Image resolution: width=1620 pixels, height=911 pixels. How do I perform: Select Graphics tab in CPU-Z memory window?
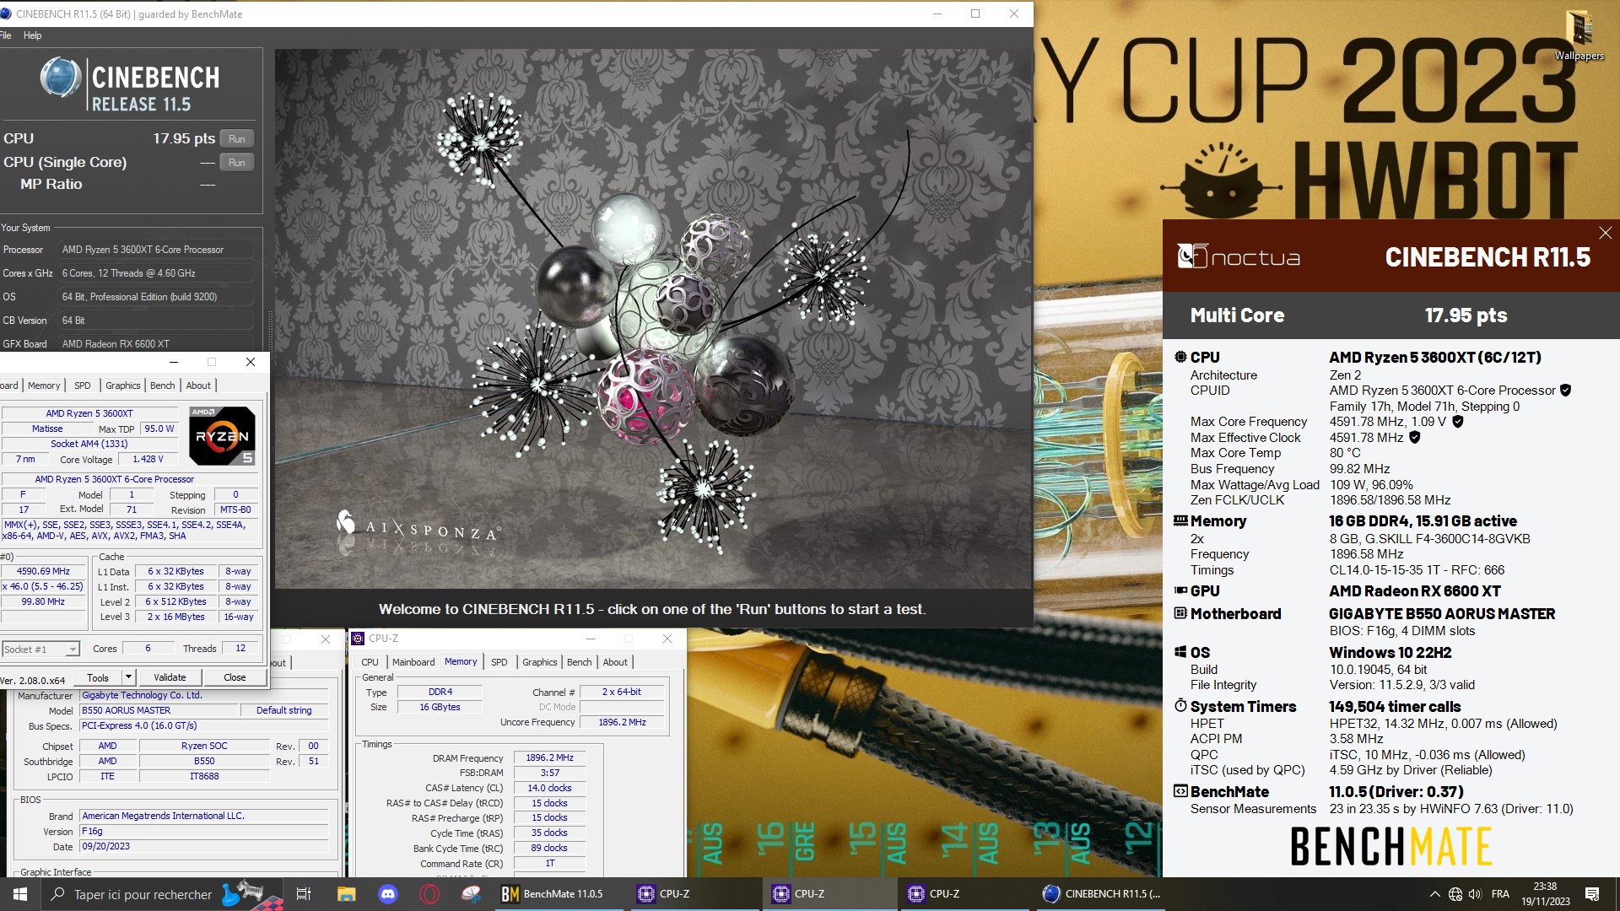tap(540, 662)
